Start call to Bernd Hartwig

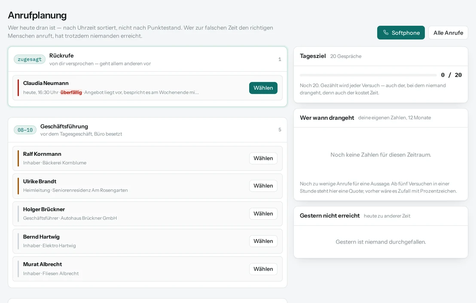(x=263, y=241)
